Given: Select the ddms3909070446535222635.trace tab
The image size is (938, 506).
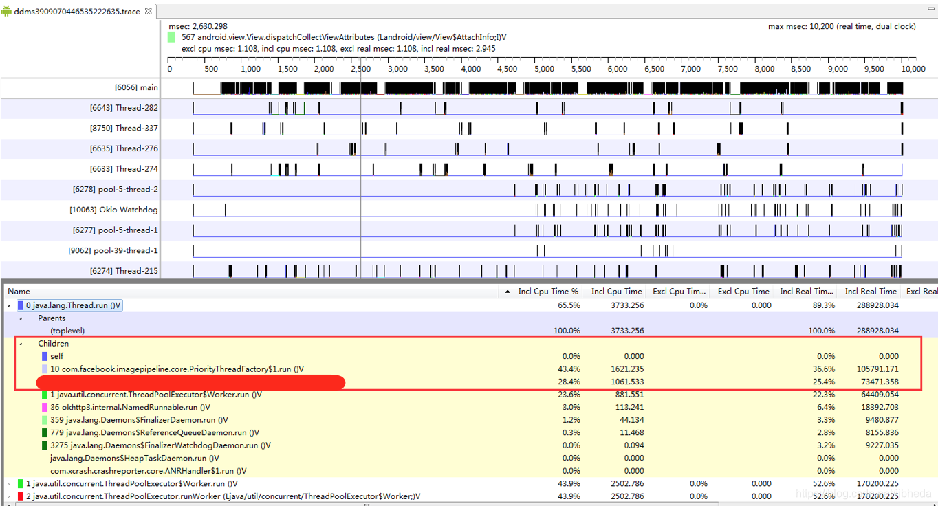Looking at the screenshot, I should pos(76,12).
